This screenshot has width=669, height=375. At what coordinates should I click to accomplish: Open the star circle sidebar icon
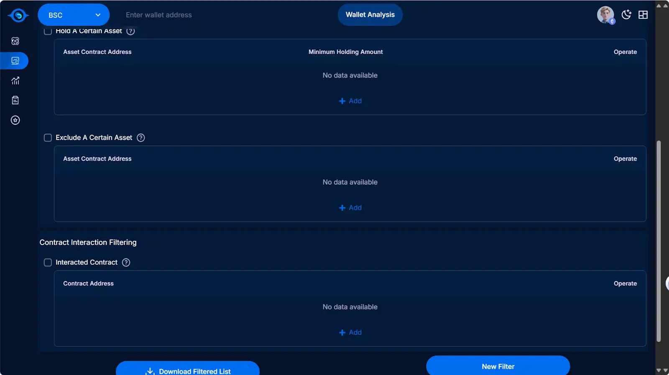(x=15, y=120)
